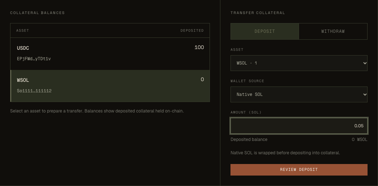Screen dimensions: 378x186
Task: Click the Asset column header
Action: click(22, 31)
